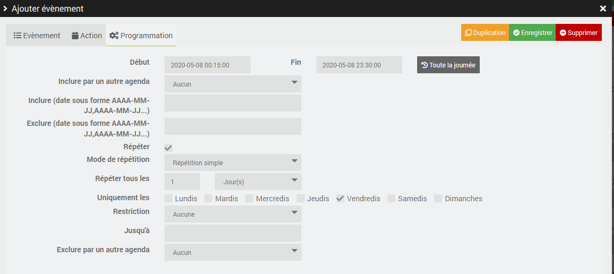Check the Jeudis checkbox
This screenshot has width=614, height=274.
pos(300,199)
